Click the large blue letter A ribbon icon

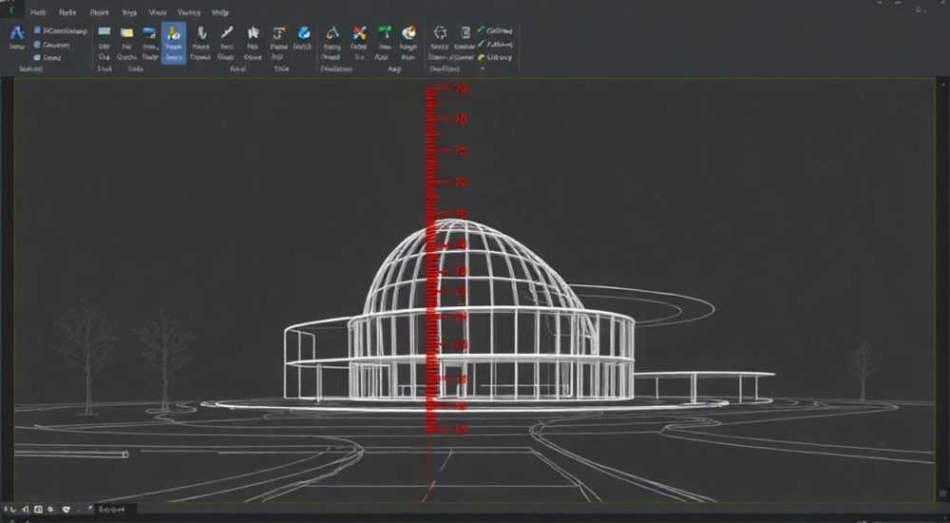16,32
